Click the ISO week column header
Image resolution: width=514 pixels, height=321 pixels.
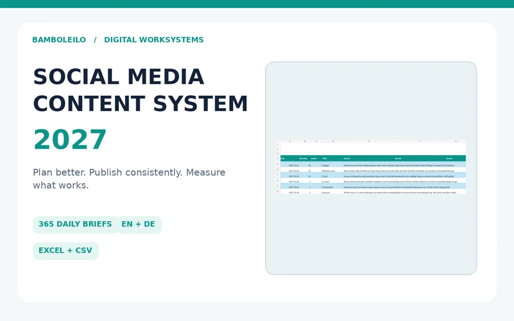click(x=303, y=159)
